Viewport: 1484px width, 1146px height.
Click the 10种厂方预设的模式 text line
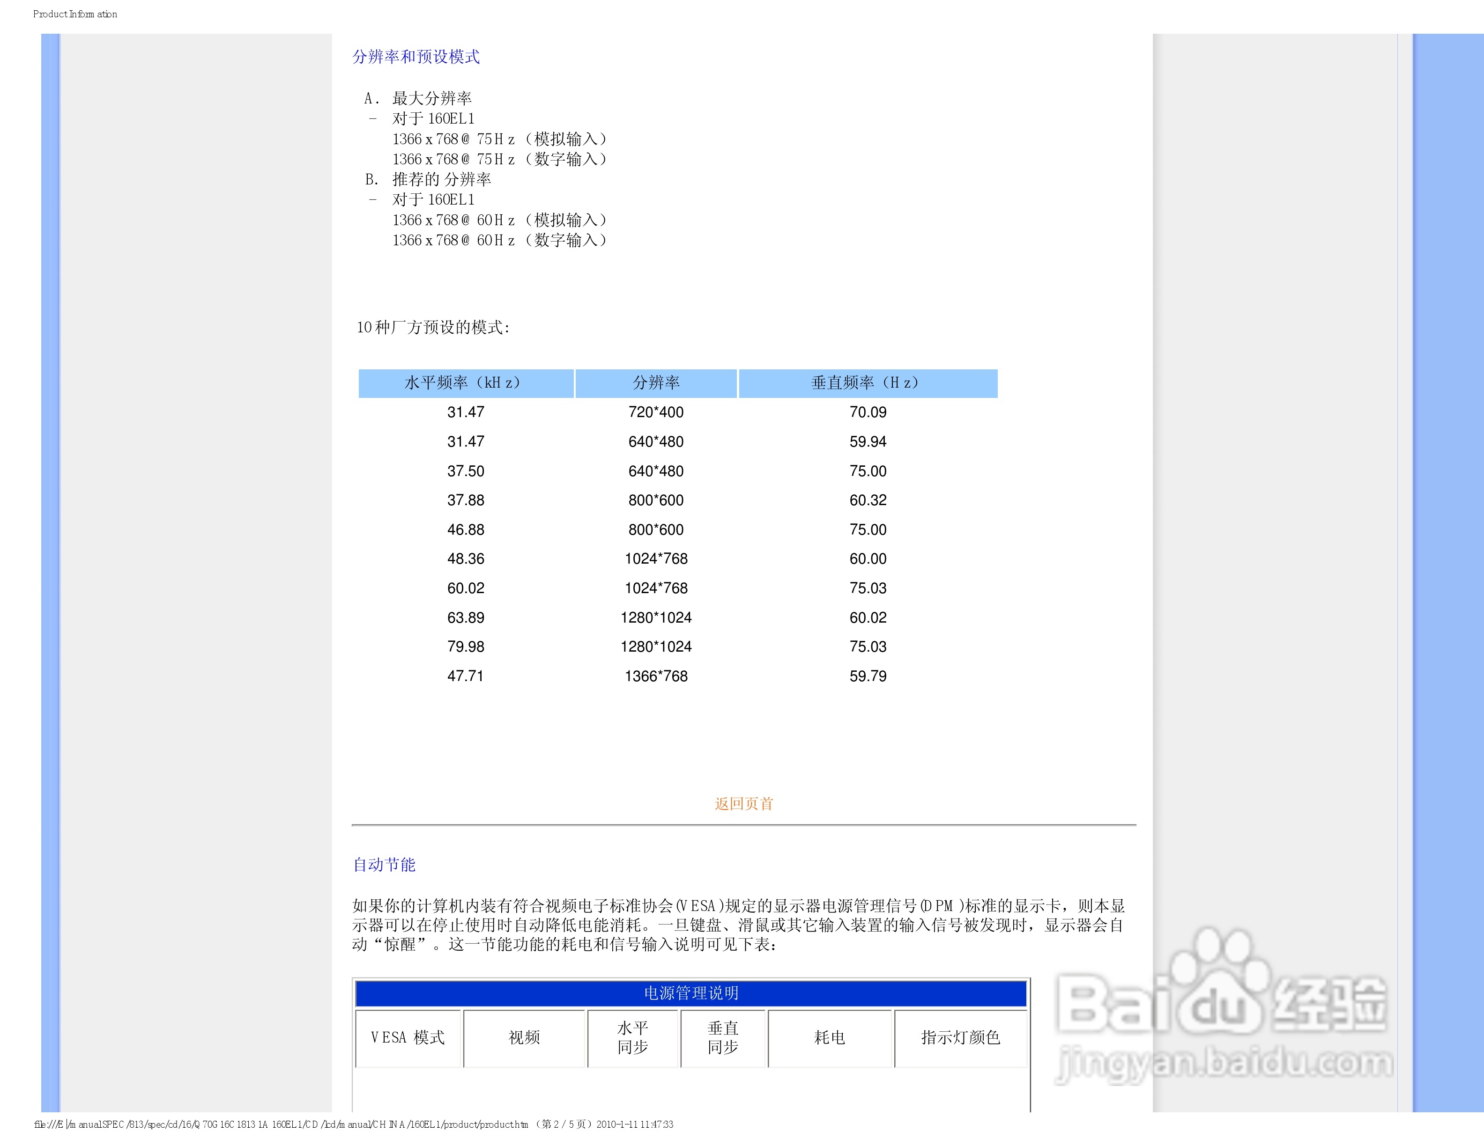(x=433, y=328)
